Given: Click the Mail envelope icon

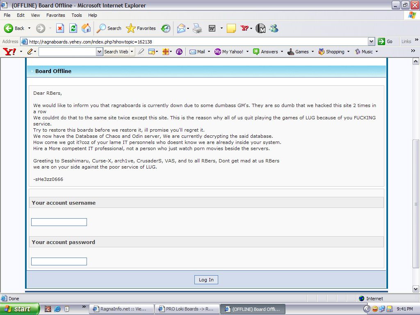Looking at the screenshot, I should point(181,28).
